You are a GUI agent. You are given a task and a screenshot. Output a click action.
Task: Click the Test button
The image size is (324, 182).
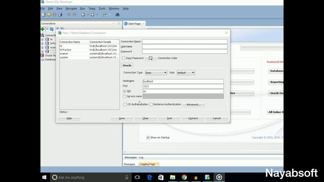click(x=169, y=118)
